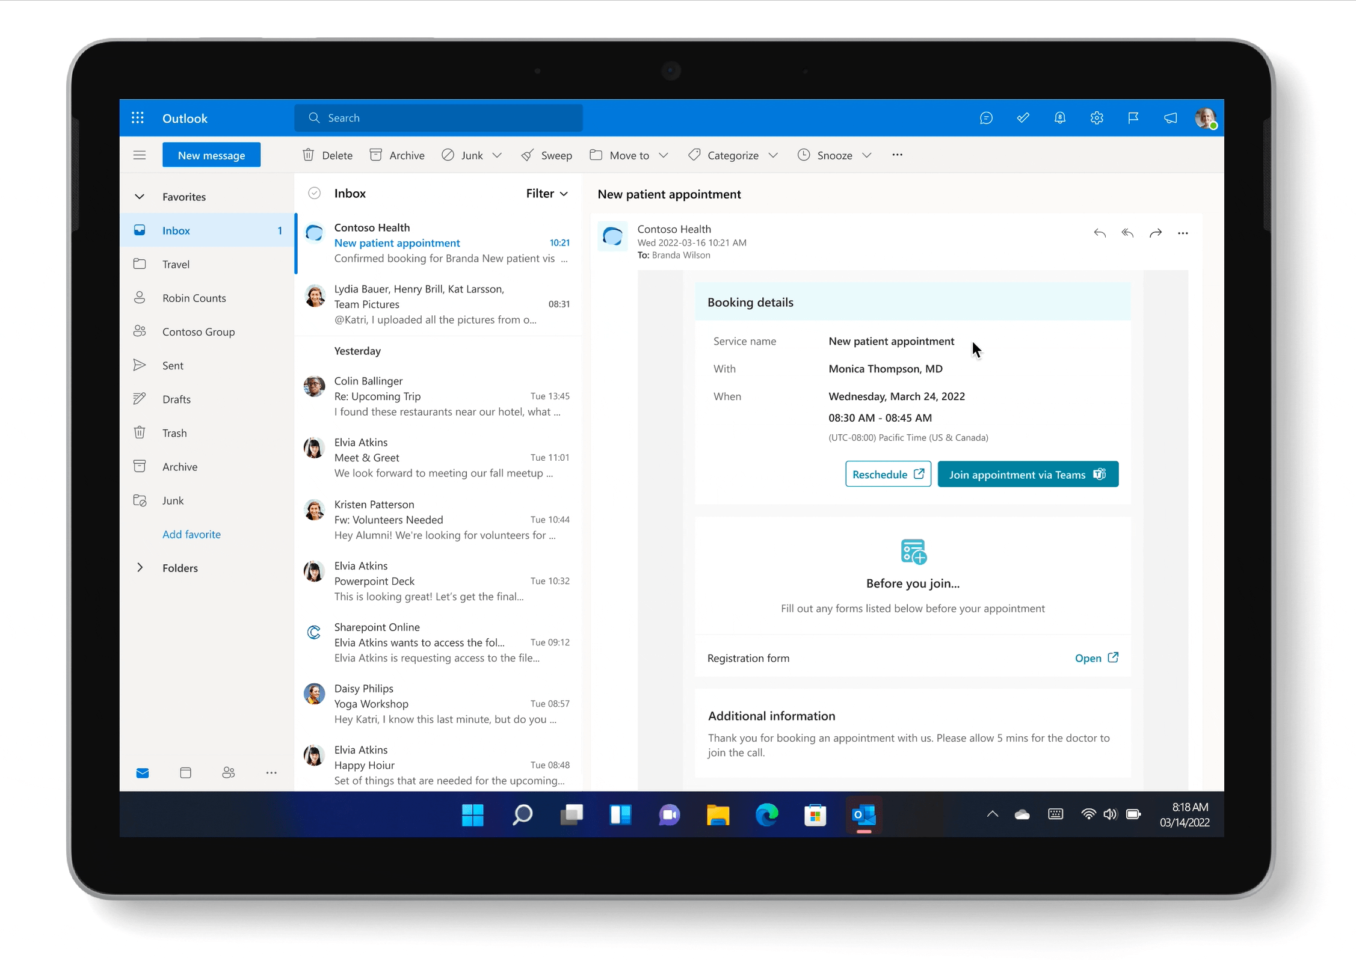Image resolution: width=1356 pixels, height=960 pixels.
Task: Expand the Folders section in sidebar
Action: click(x=140, y=567)
